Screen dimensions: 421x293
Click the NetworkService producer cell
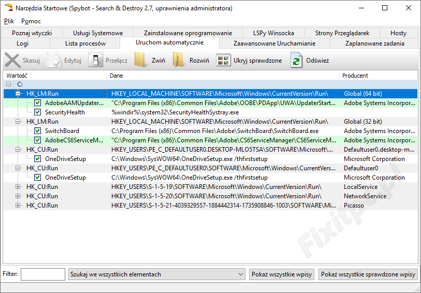(x=365, y=196)
